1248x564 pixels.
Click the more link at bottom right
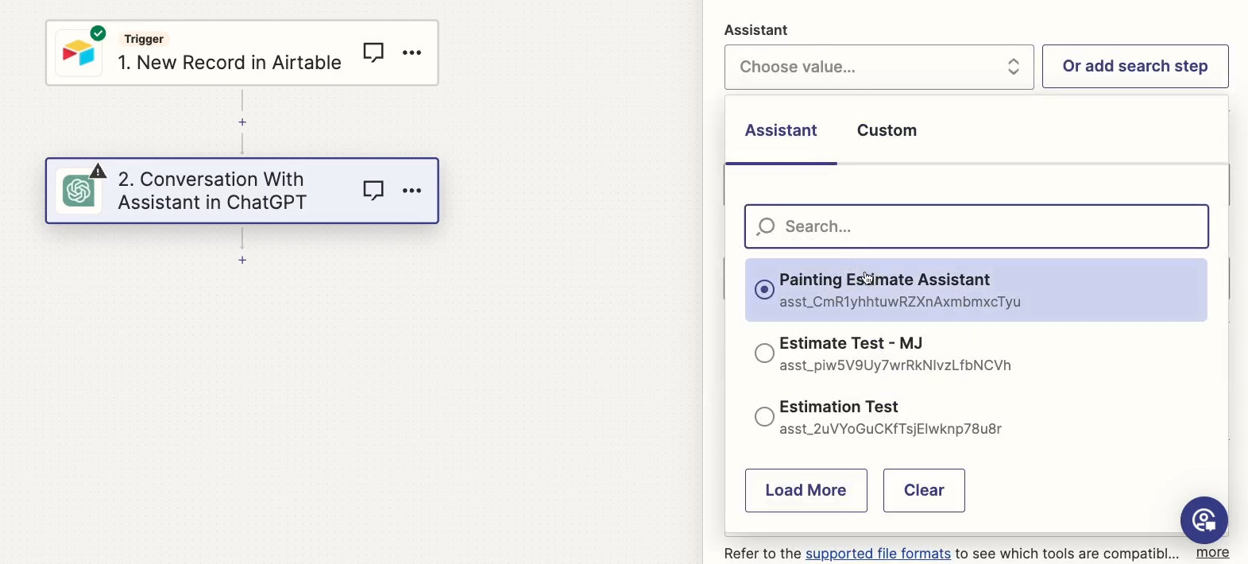coord(1213,553)
